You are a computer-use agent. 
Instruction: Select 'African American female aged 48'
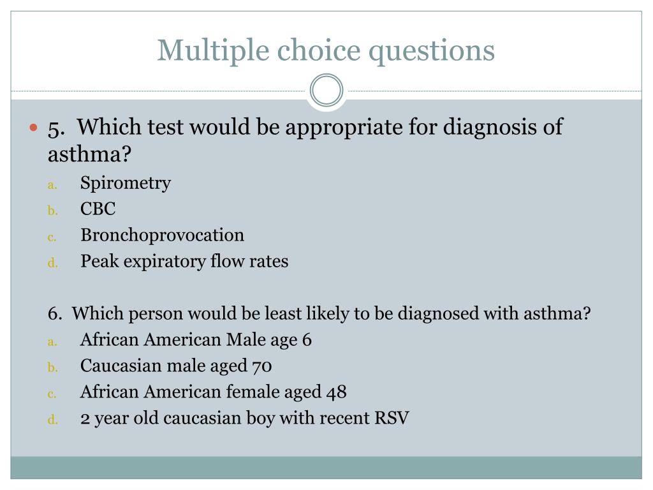pos(213,392)
